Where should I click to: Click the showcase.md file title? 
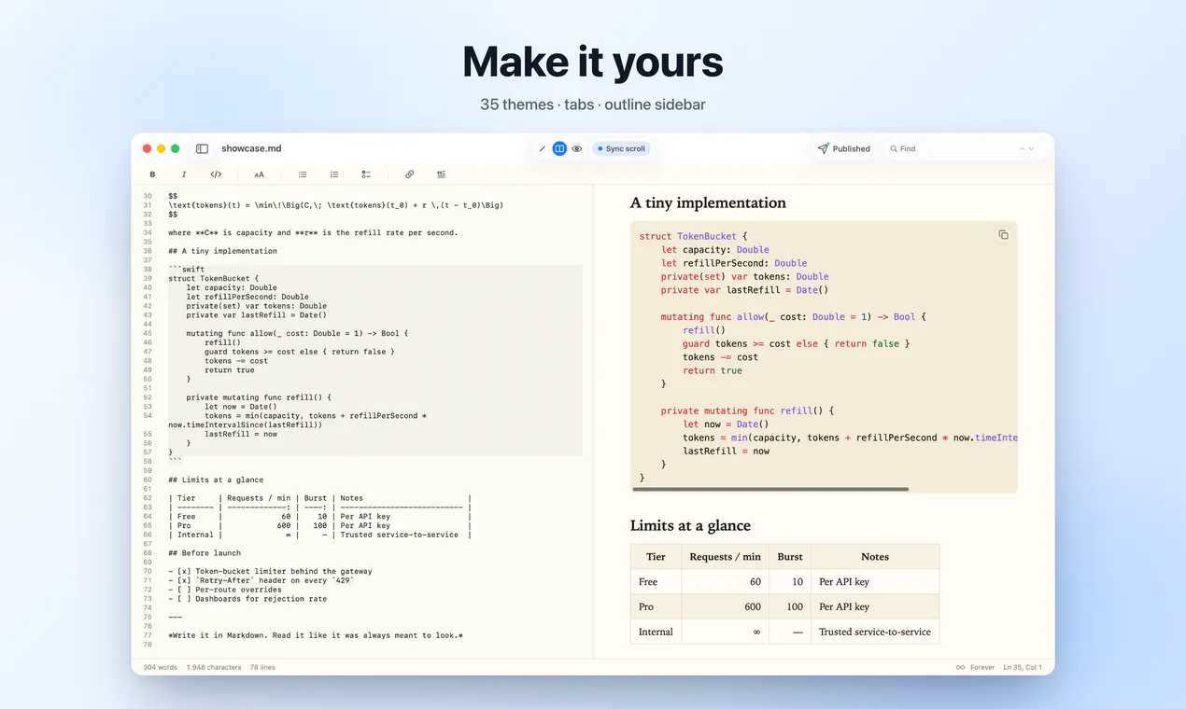click(x=251, y=148)
